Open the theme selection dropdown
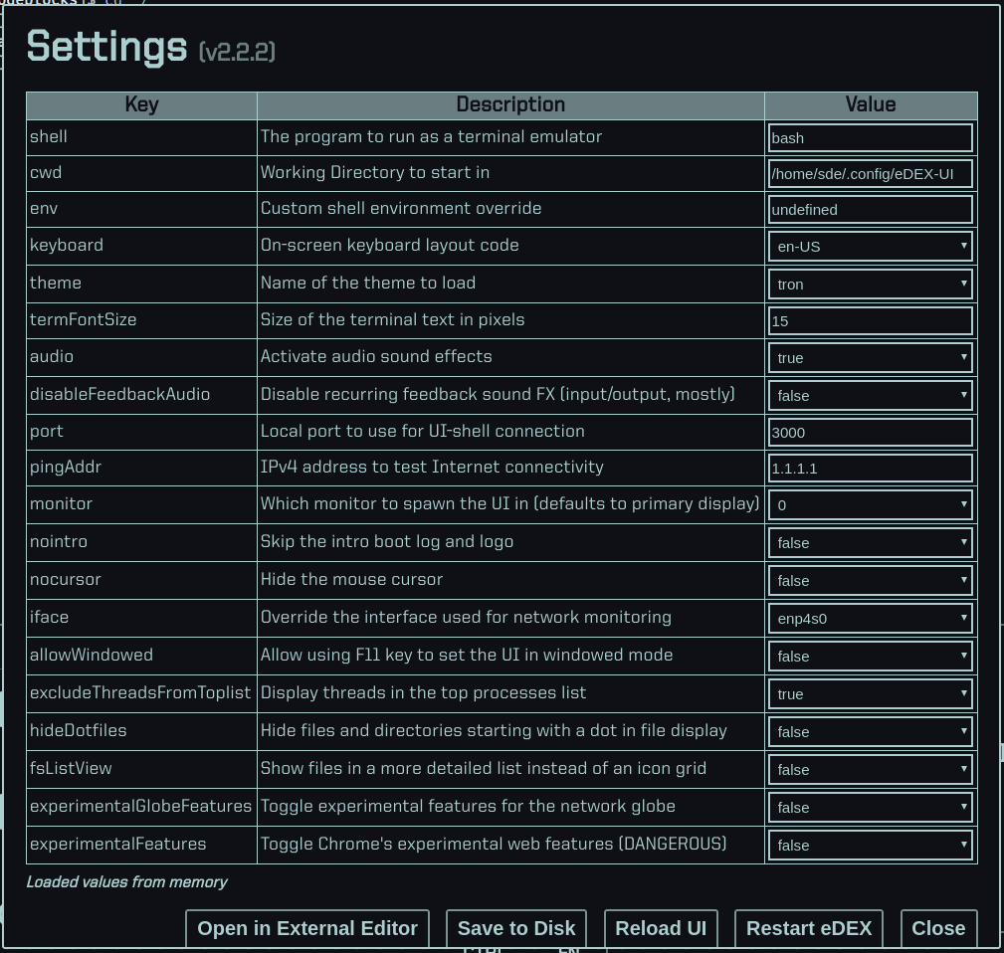 click(870, 284)
